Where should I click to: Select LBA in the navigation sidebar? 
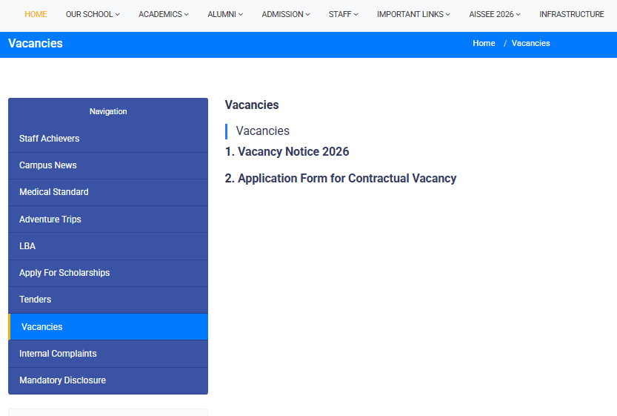click(27, 246)
